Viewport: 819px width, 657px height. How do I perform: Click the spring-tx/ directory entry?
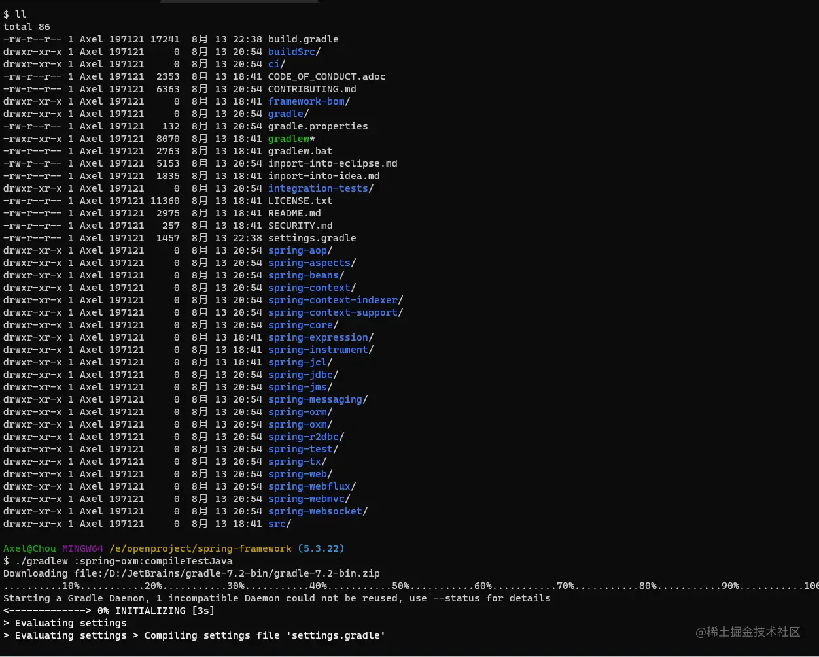297,462
